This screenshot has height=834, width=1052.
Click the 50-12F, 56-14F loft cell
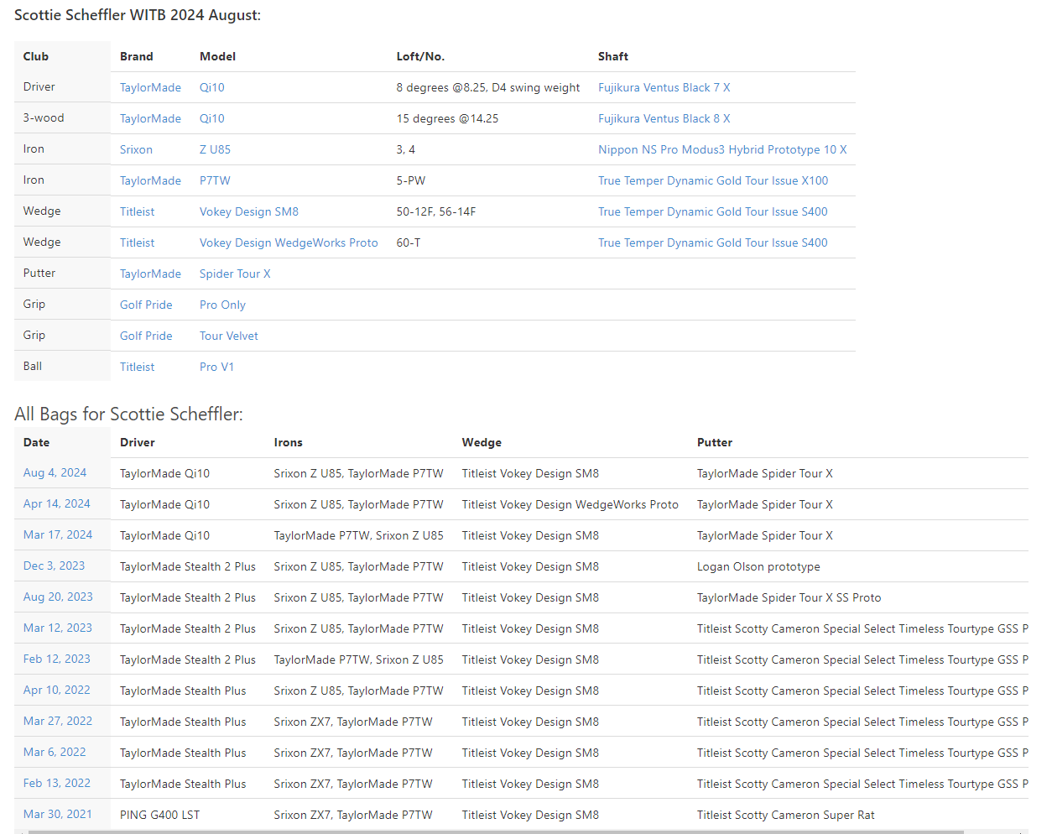(x=436, y=211)
